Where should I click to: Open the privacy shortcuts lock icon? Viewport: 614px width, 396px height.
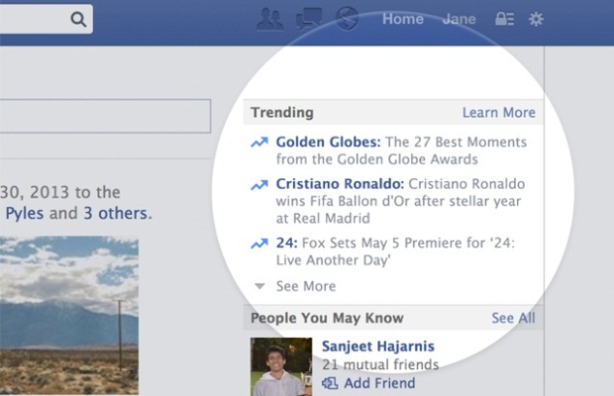point(504,19)
